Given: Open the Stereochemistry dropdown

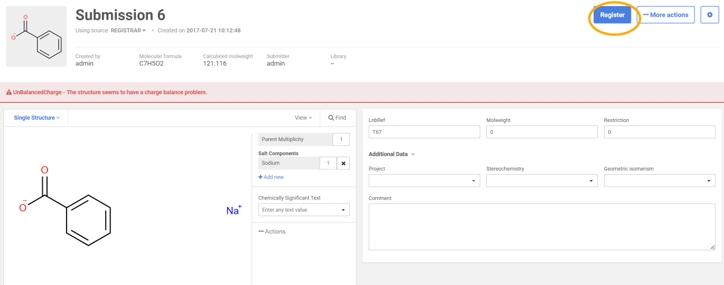Looking at the screenshot, I should pyautogui.click(x=542, y=181).
